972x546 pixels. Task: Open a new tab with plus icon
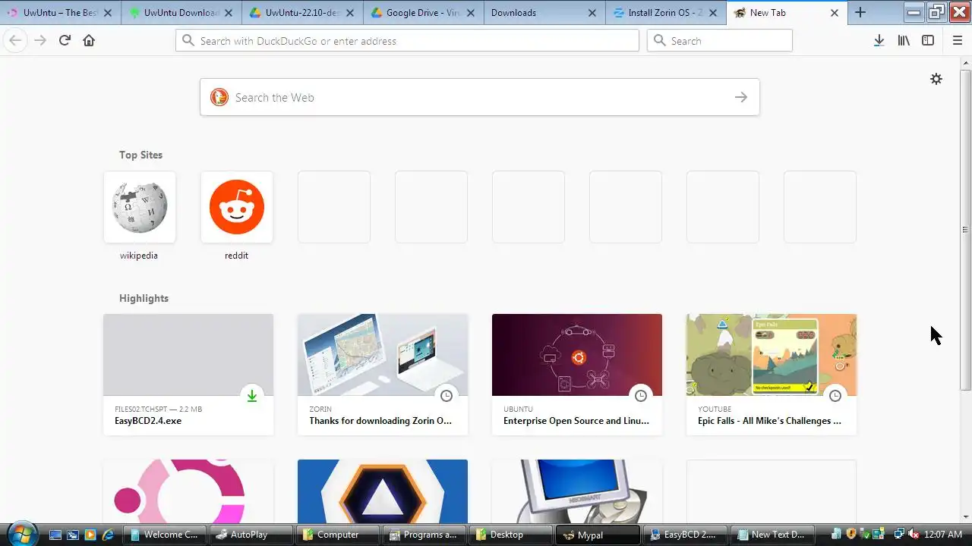(x=860, y=12)
